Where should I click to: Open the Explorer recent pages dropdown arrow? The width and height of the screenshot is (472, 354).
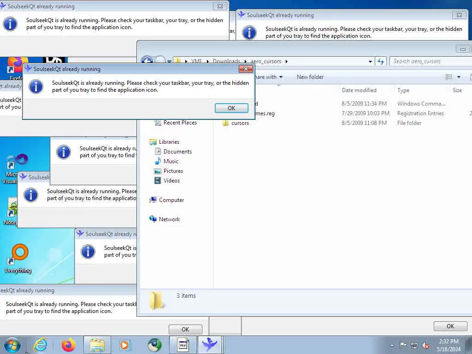tap(169, 61)
